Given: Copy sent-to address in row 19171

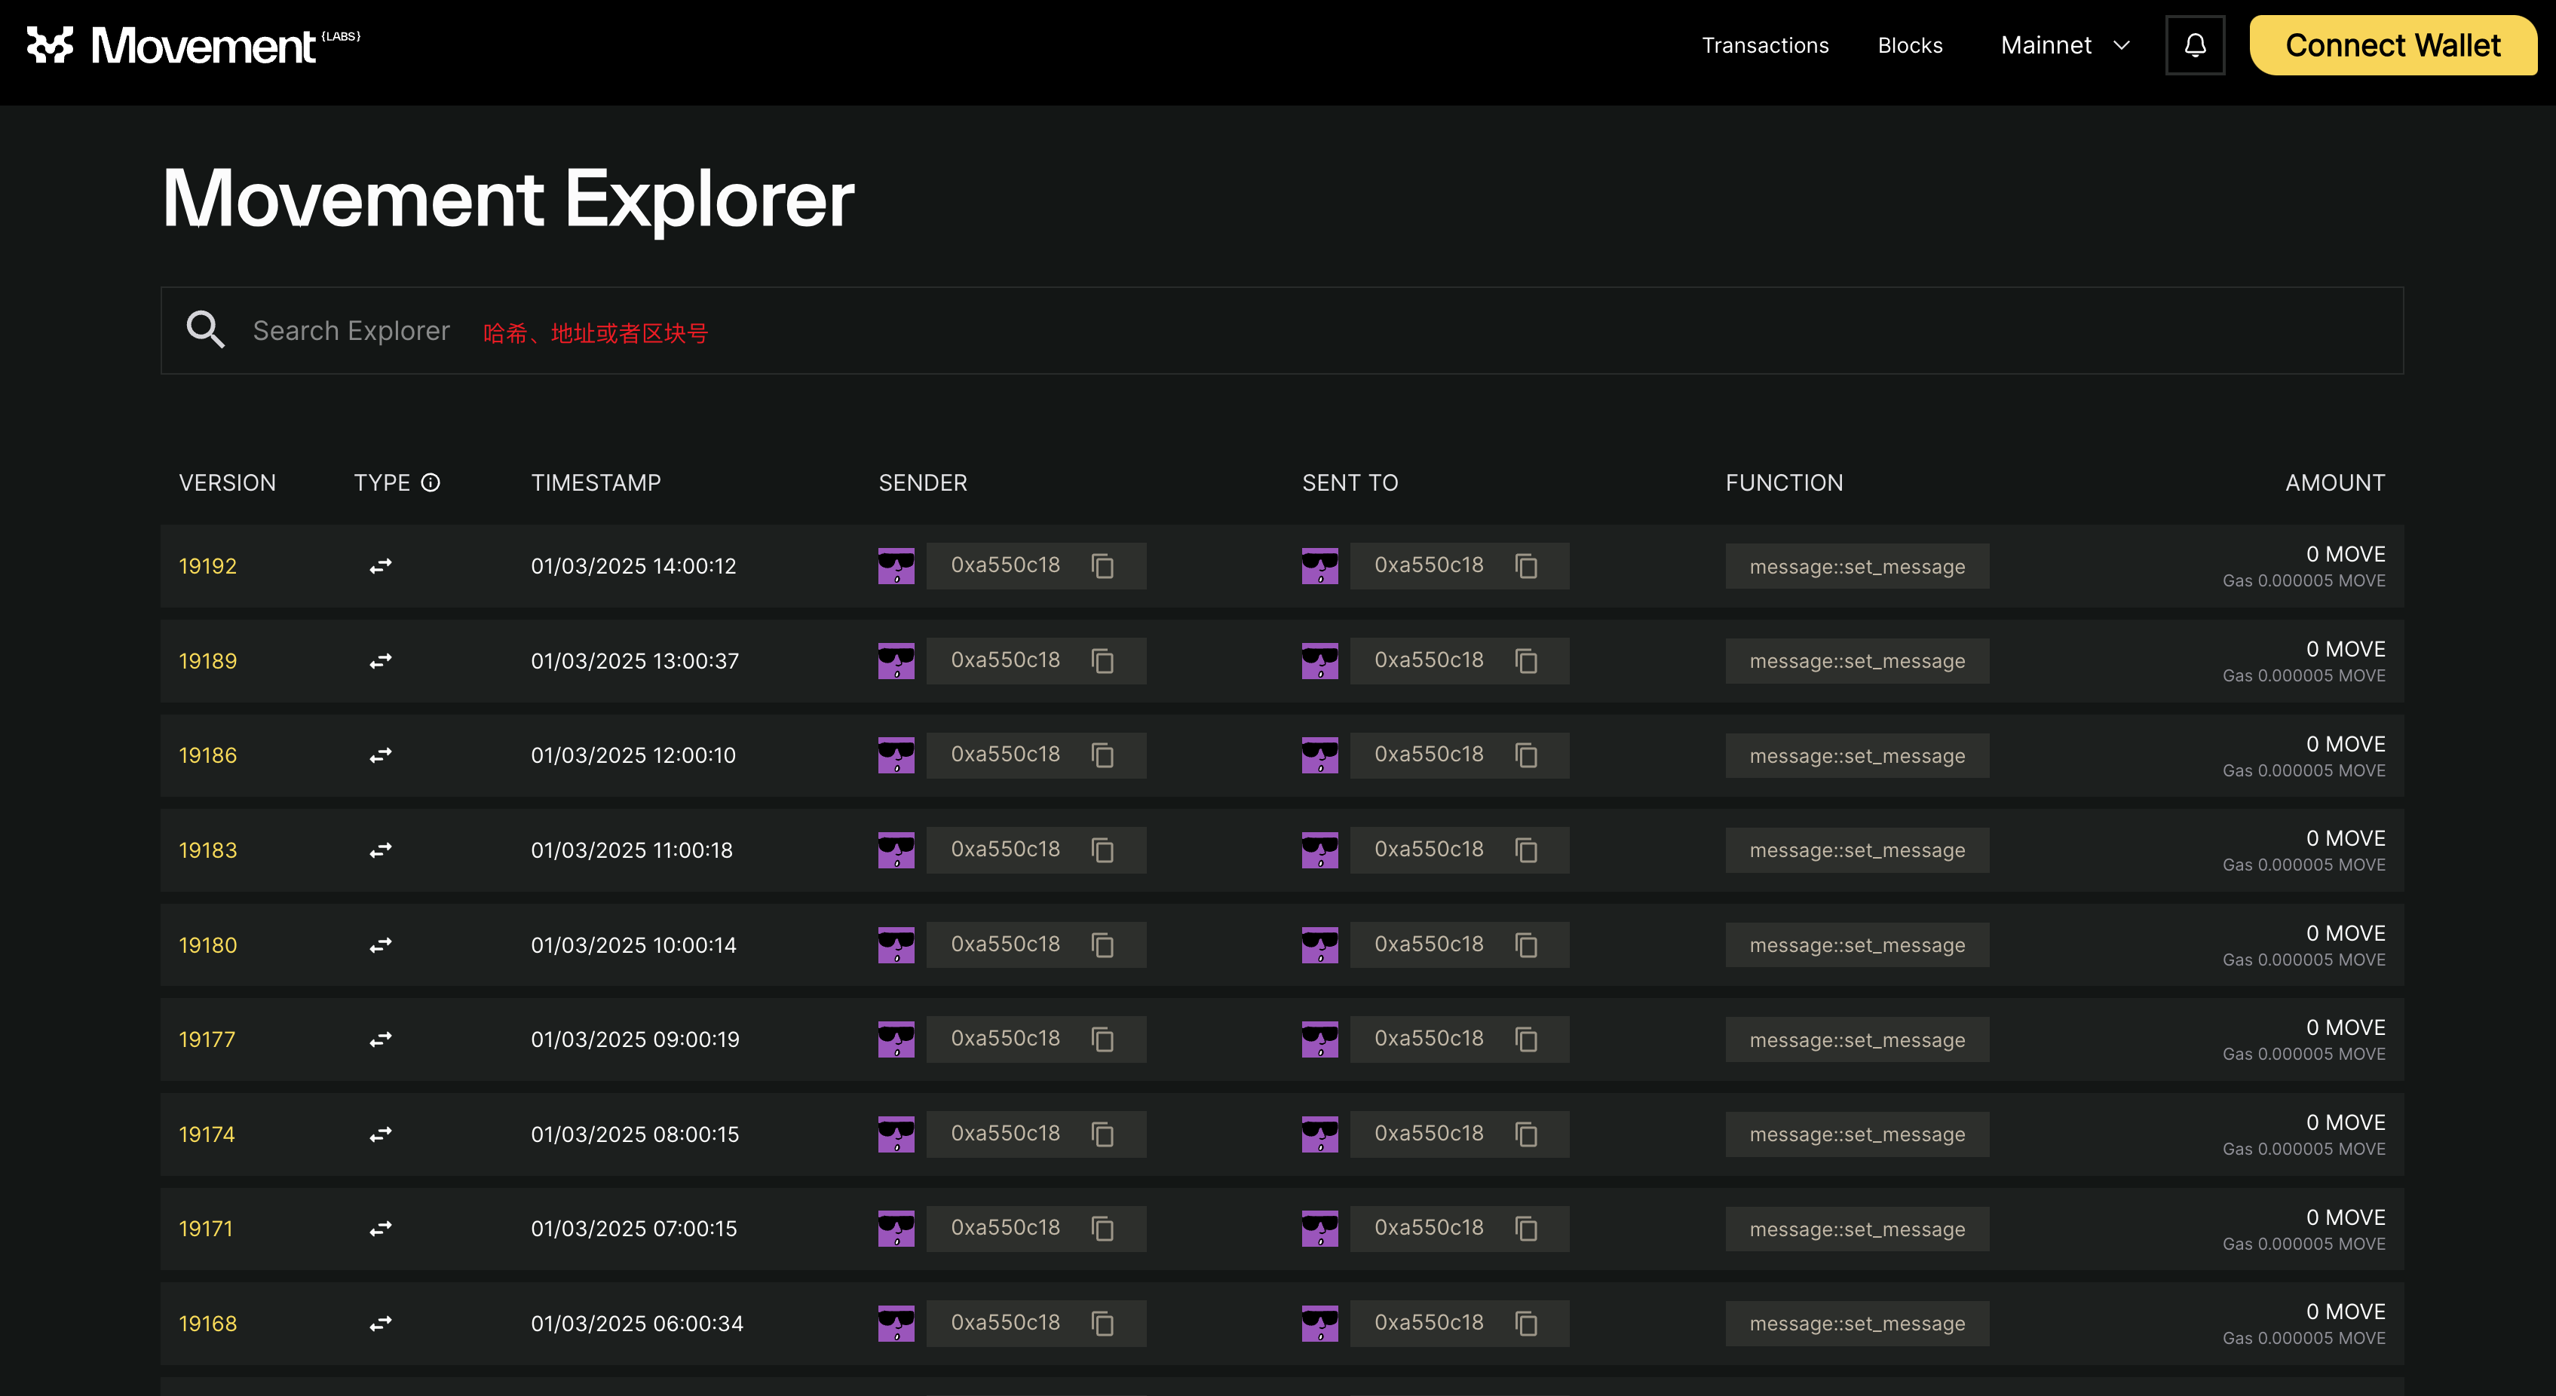Looking at the screenshot, I should tap(1526, 1229).
